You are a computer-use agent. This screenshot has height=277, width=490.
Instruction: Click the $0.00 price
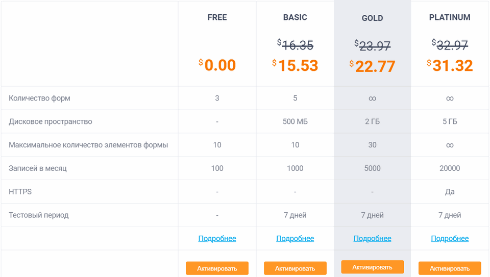pos(217,65)
